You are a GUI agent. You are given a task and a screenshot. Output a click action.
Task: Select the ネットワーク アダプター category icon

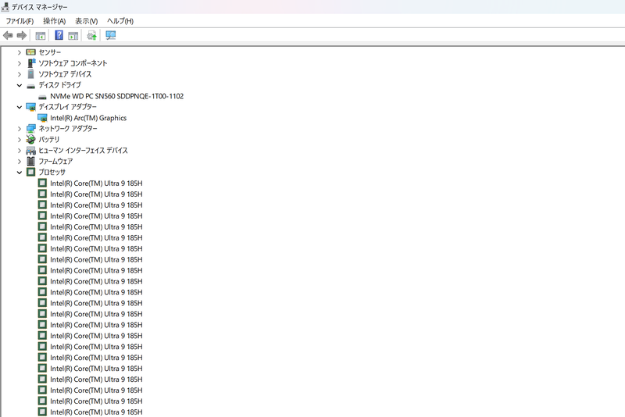pos(30,128)
